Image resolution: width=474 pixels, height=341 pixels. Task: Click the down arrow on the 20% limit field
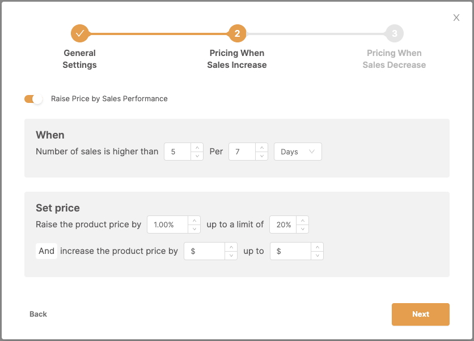point(303,230)
